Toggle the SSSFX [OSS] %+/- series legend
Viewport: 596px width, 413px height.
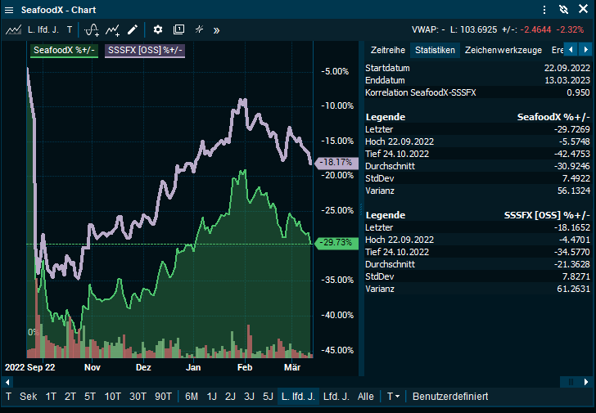(145, 51)
